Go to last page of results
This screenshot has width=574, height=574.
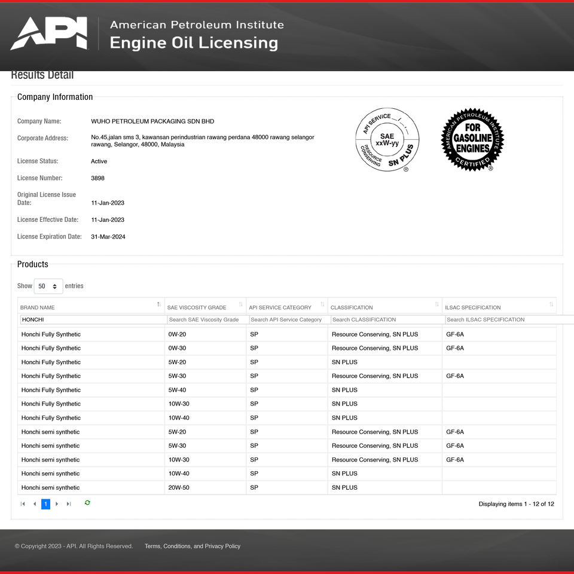click(x=68, y=503)
